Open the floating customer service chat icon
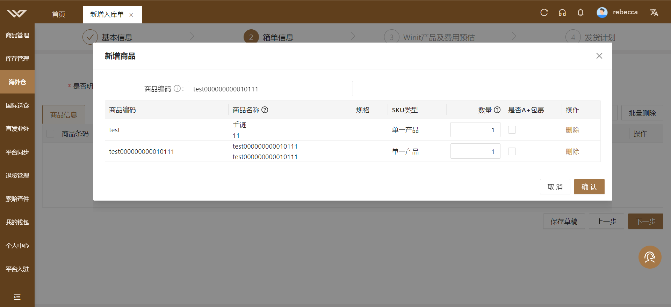Screen dimensions: 671x307 (x=650, y=257)
